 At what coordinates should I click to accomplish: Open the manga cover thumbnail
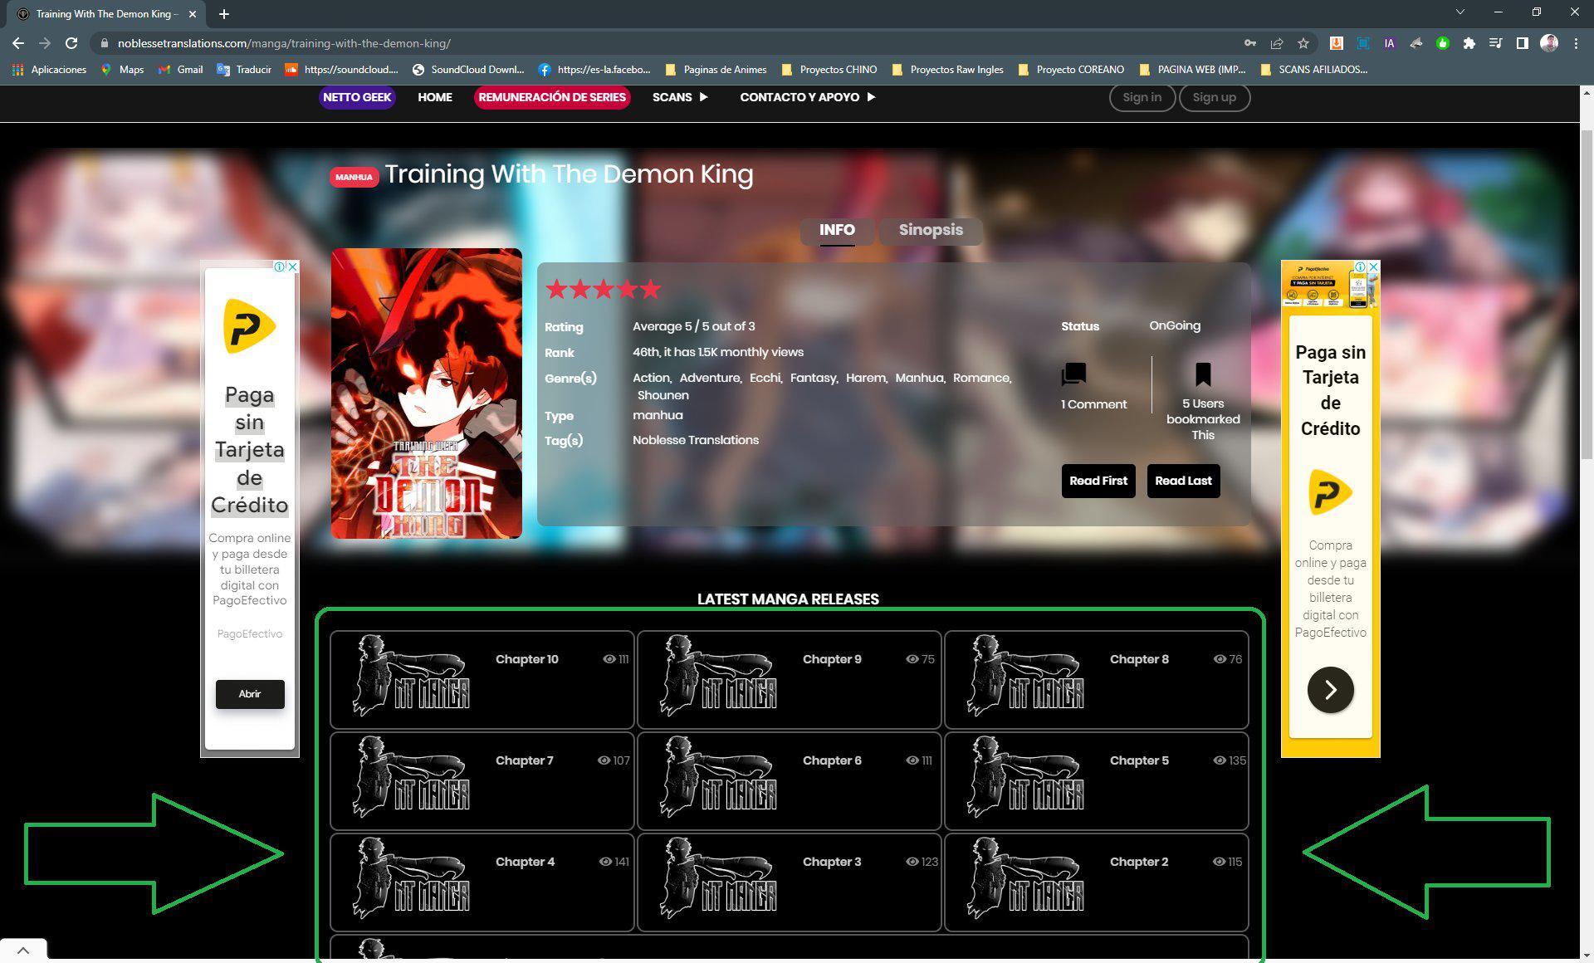427,394
